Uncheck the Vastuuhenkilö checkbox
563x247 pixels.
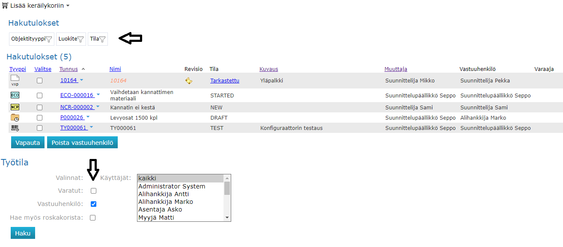(x=94, y=204)
